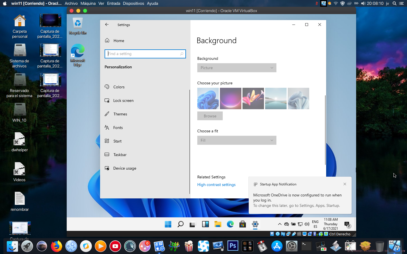Open Task View on Windows taskbar
This screenshot has height=254, width=407.
click(193, 224)
